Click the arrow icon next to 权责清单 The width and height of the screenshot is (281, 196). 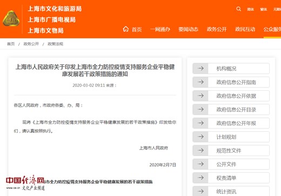coord(200,178)
